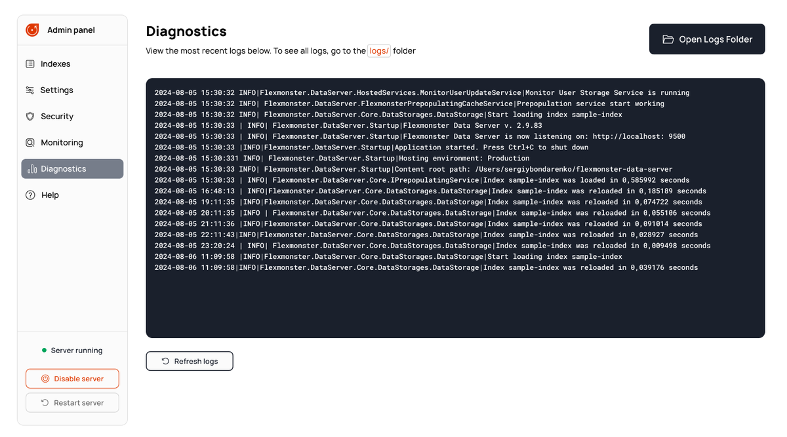
Task: Click the refresh arrow icon beside Refresh logs
Action: [x=165, y=361]
